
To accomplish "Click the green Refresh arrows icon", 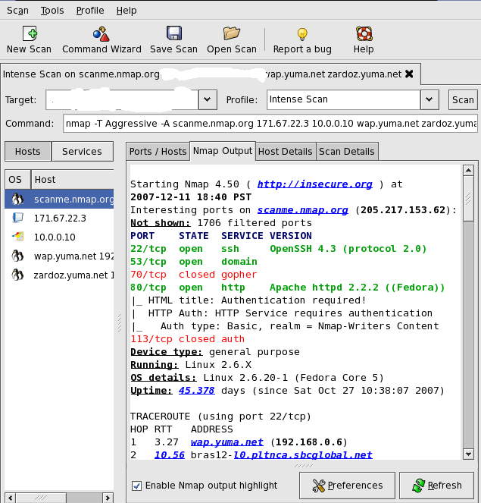I will coord(419,486).
